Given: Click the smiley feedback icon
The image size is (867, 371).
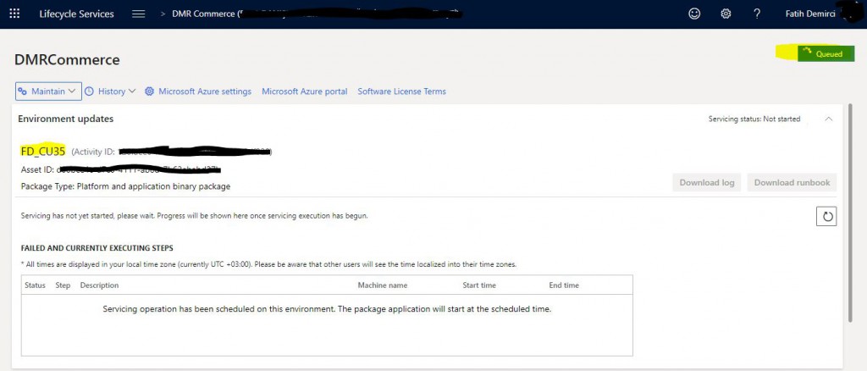Looking at the screenshot, I should pyautogui.click(x=694, y=14).
